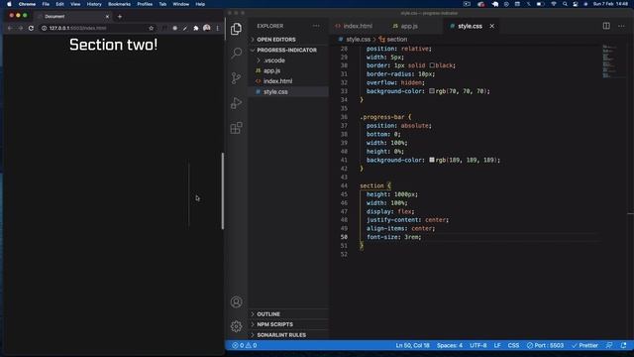Viewport: 634px width, 357px height.
Task: Reload the page in Chrome
Action: (31, 28)
